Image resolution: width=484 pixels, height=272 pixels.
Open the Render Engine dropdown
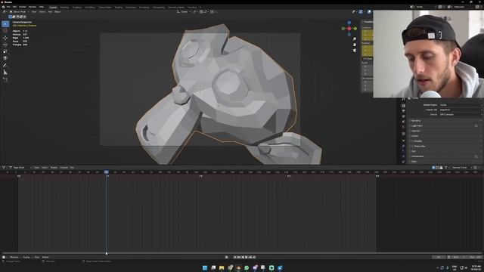(x=461, y=105)
